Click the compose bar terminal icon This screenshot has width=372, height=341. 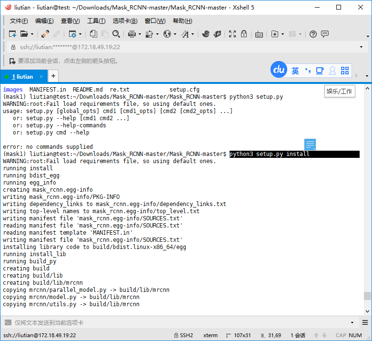[8, 322]
